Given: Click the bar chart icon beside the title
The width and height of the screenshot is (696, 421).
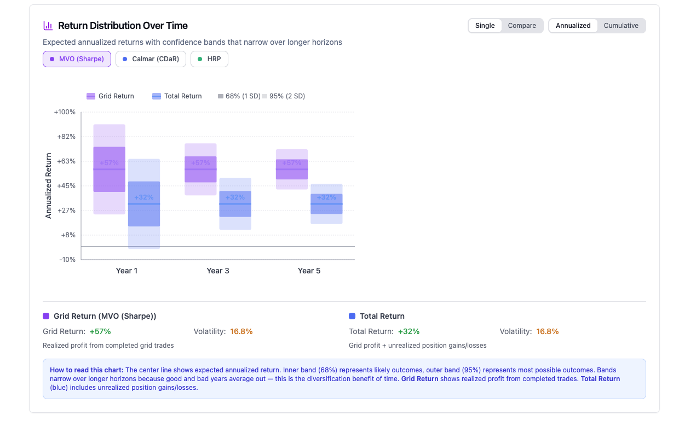Looking at the screenshot, I should click(x=48, y=26).
